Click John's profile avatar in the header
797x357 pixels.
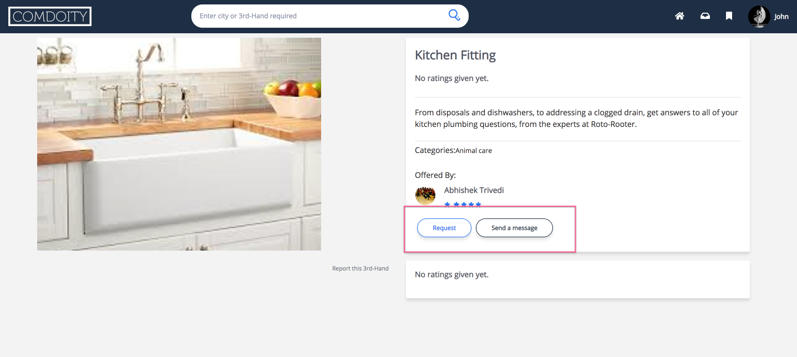758,17
